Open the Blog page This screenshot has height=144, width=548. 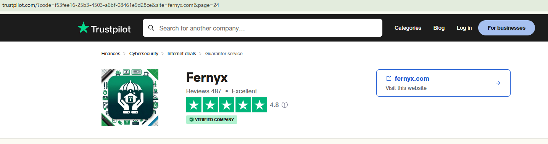click(x=439, y=28)
